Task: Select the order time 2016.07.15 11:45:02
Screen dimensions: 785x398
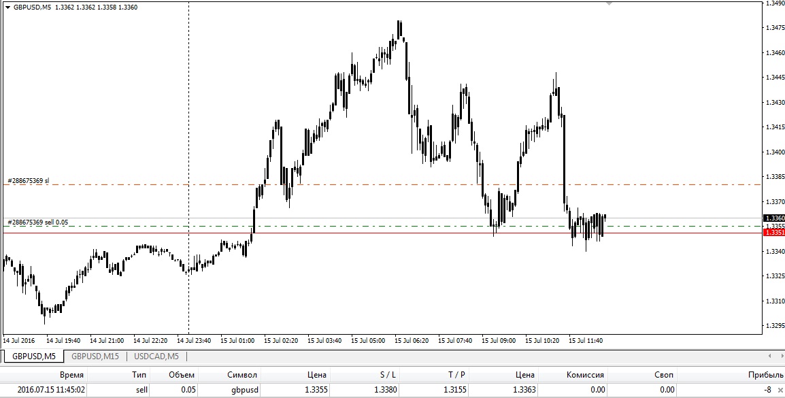Action: (51, 389)
